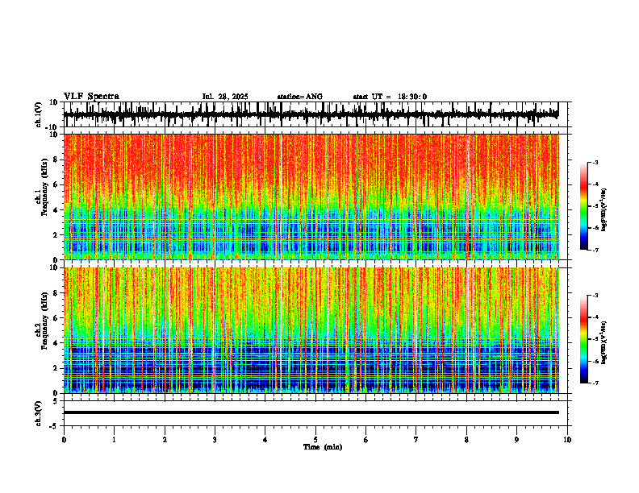639x493 pixels.
Task: Click time axis tick label "7"
Action: pos(416,440)
